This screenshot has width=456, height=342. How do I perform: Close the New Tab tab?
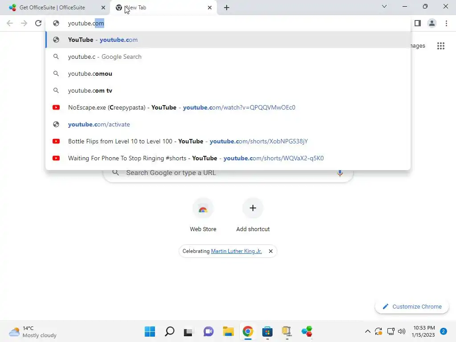coord(210,8)
